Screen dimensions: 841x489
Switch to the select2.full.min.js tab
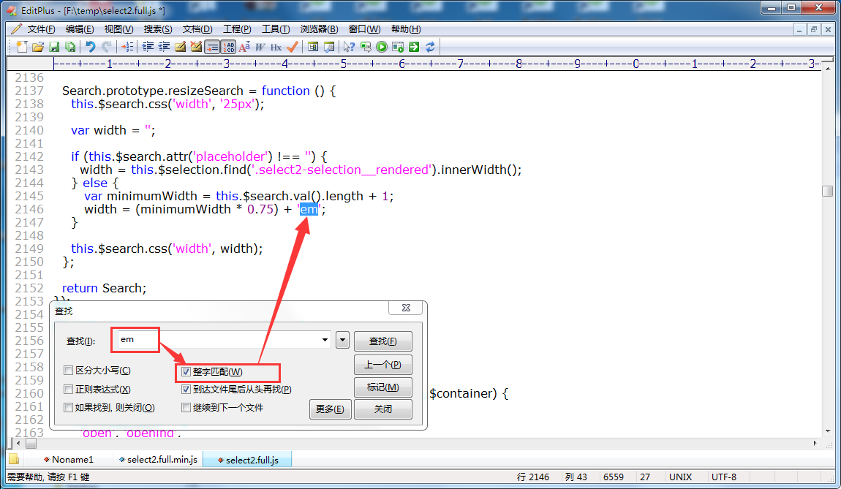pyautogui.click(x=158, y=460)
